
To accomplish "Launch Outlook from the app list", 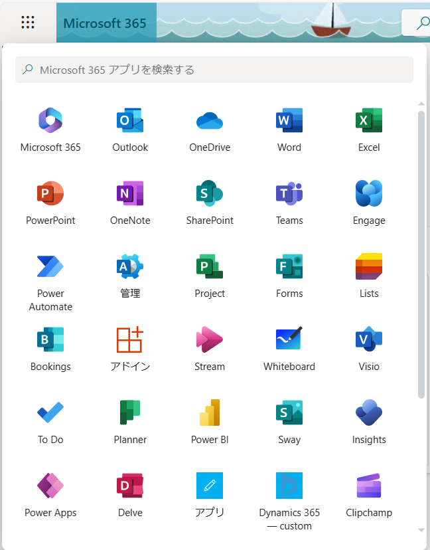I will point(130,120).
